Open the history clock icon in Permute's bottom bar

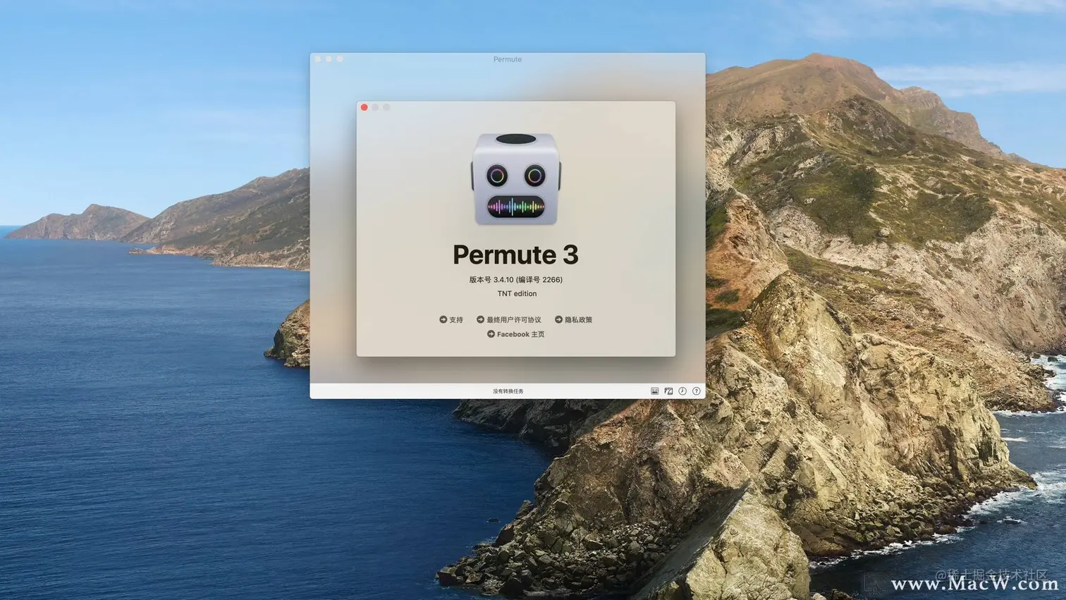(682, 391)
